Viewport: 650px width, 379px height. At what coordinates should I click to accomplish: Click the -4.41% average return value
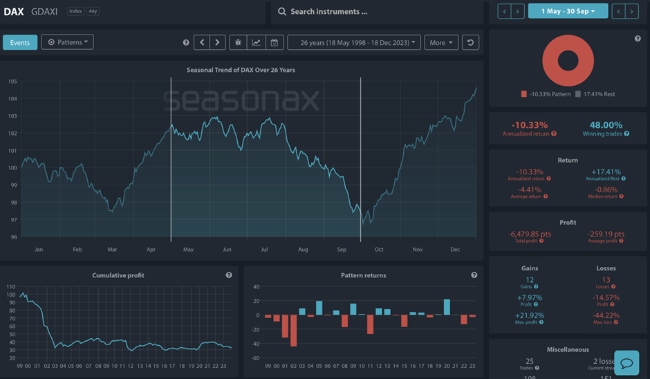530,189
